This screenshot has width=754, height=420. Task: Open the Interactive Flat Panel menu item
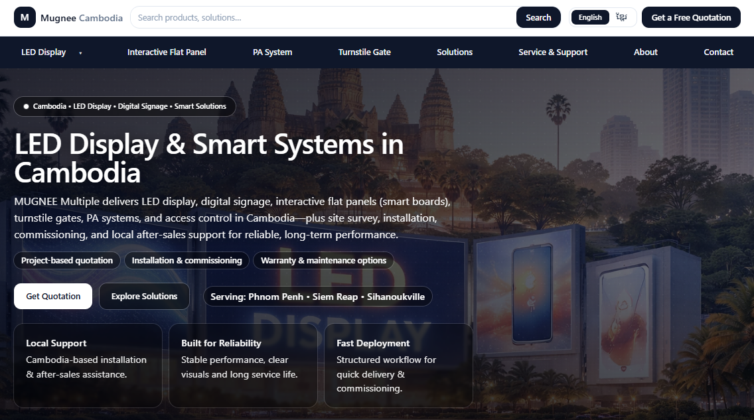pyautogui.click(x=167, y=52)
